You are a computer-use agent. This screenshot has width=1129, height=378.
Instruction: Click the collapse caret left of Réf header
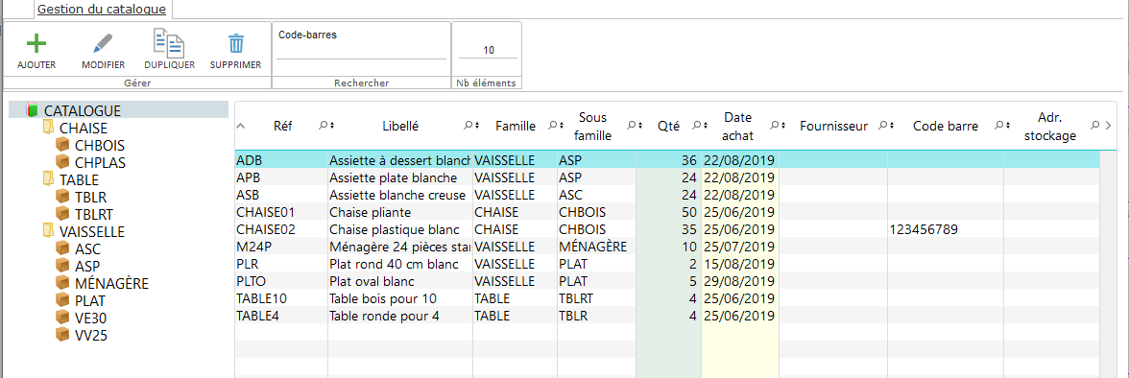click(240, 126)
